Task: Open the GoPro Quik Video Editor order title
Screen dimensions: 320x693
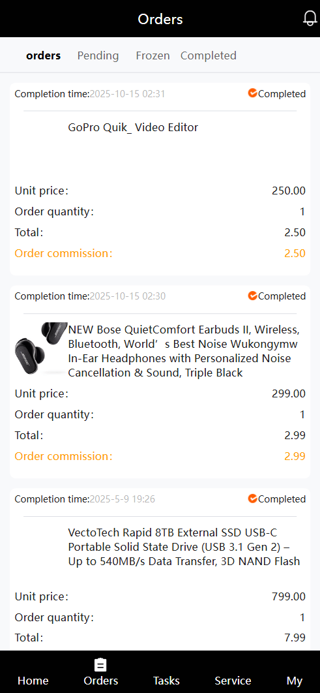Action: coord(133,128)
